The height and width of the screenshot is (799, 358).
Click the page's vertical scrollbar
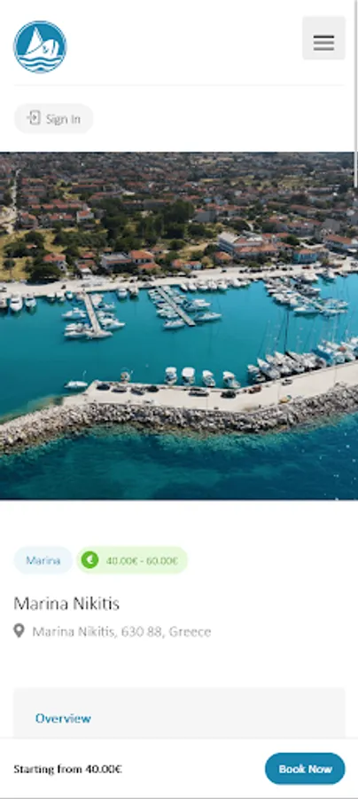355,94
